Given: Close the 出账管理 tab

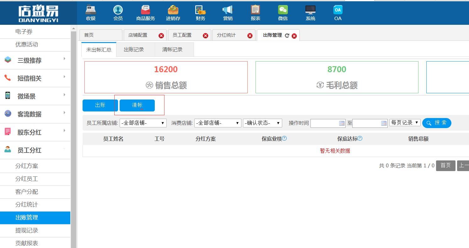Looking at the screenshot, I should [294, 36].
